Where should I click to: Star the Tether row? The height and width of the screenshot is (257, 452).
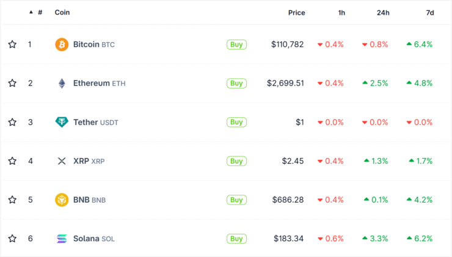point(12,122)
